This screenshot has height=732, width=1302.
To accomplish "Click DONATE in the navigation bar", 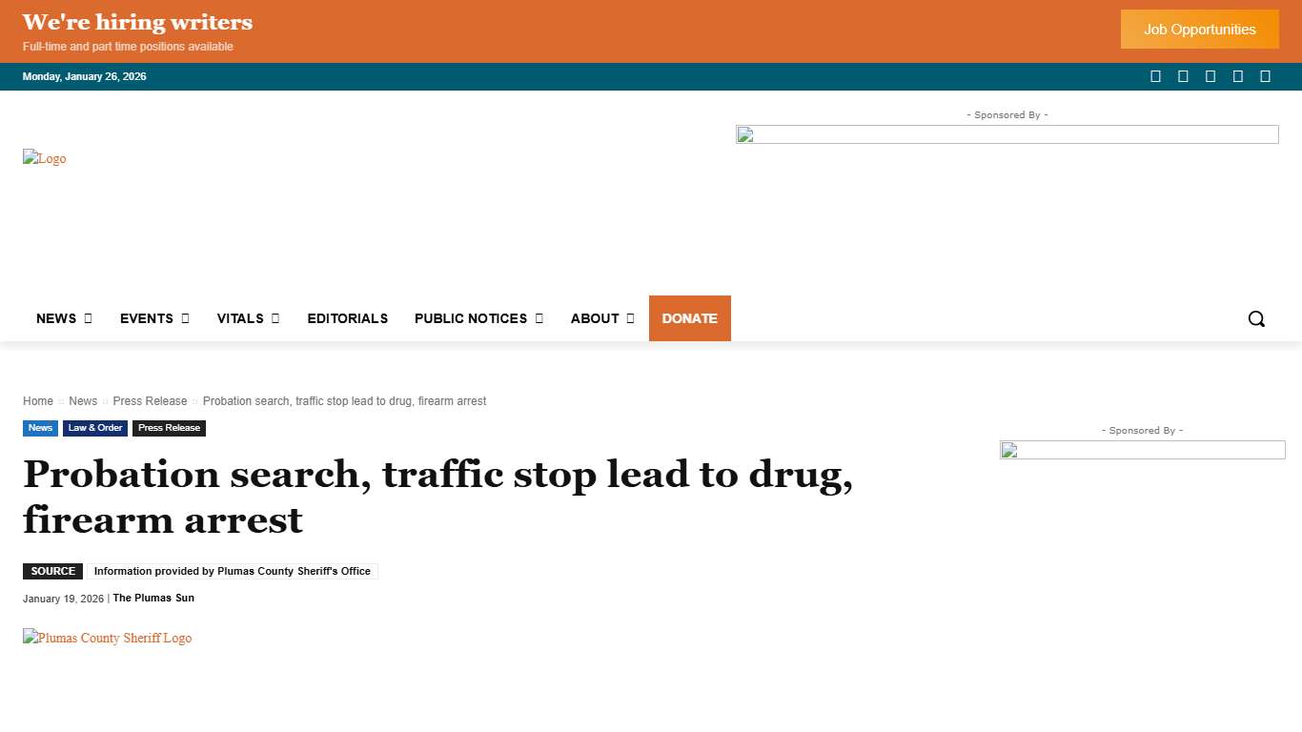I will pos(689,318).
